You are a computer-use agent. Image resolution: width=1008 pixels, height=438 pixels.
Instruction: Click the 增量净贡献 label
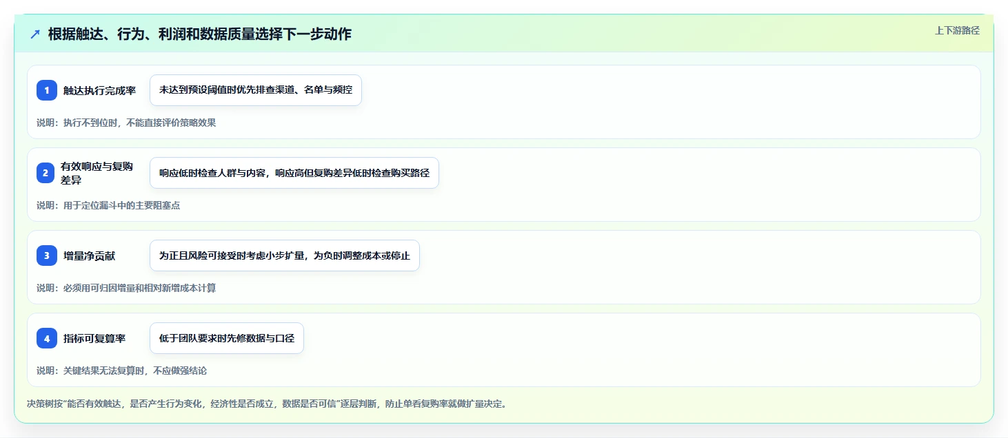click(90, 255)
